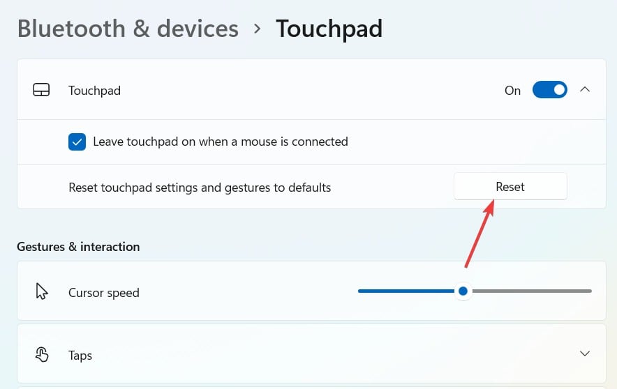The height and width of the screenshot is (389, 617).
Task: Click the Cursor speed slider handle
Action: pyautogui.click(x=463, y=291)
